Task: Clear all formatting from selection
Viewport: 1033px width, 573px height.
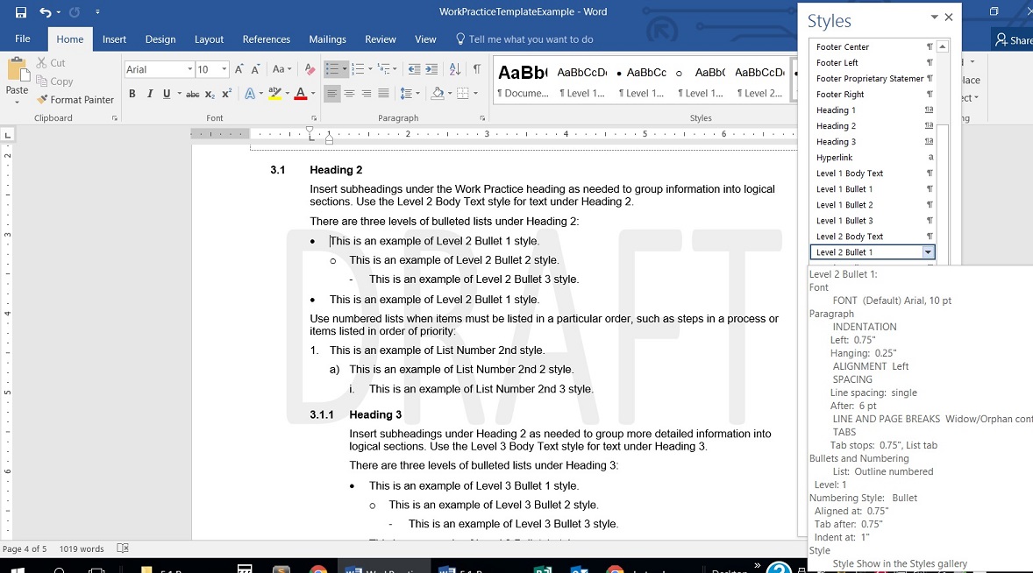Action: 309,69
